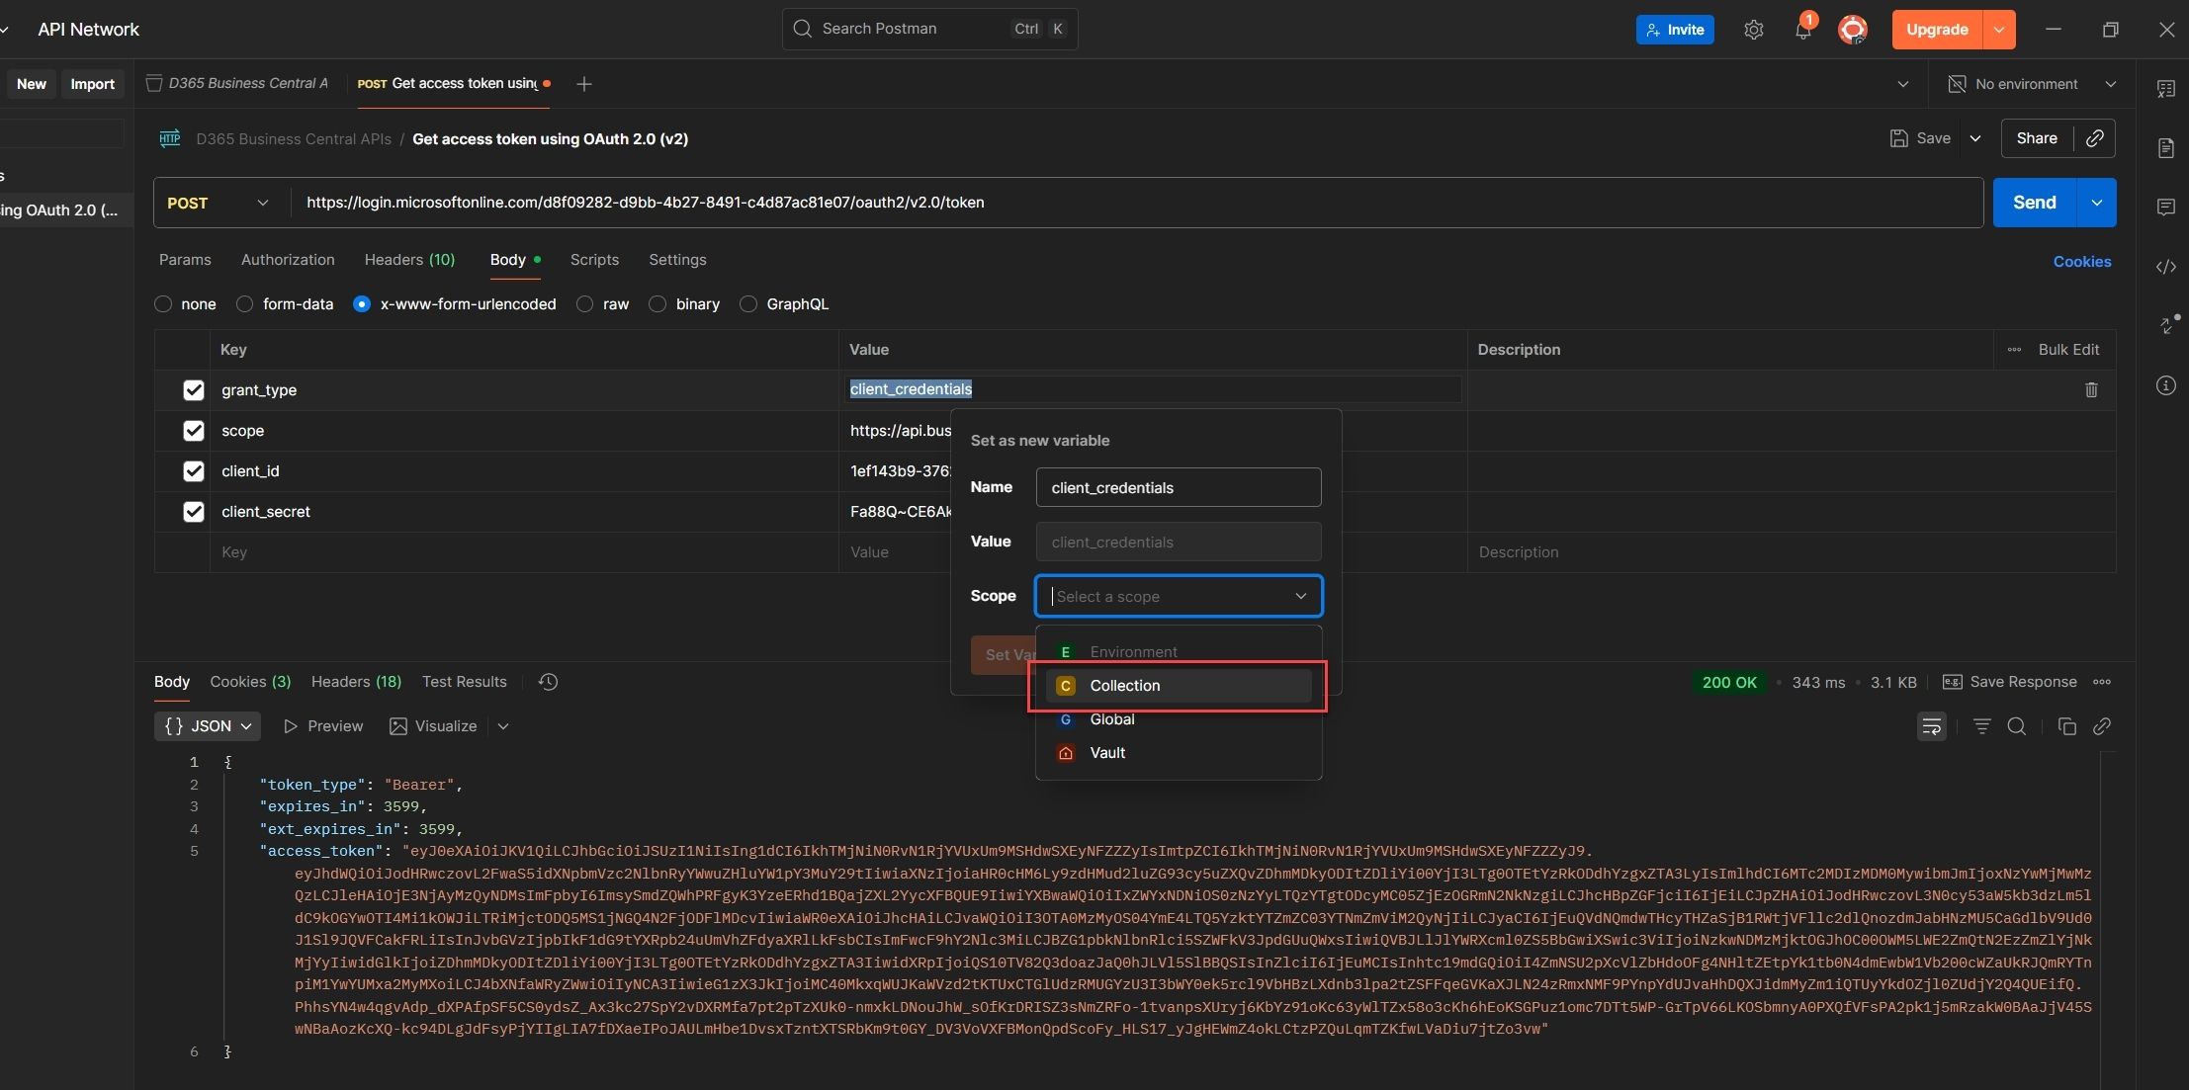Image resolution: width=2189 pixels, height=1090 pixels.
Task: Search within the response body
Action: pos(2017,726)
